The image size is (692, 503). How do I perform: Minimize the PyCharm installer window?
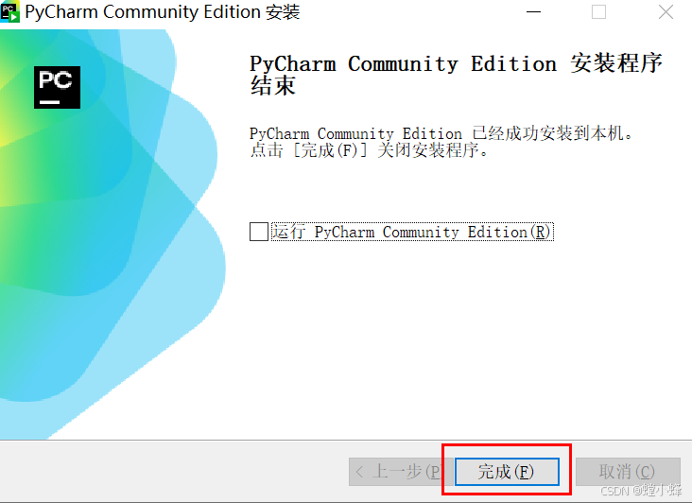(x=533, y=12)
